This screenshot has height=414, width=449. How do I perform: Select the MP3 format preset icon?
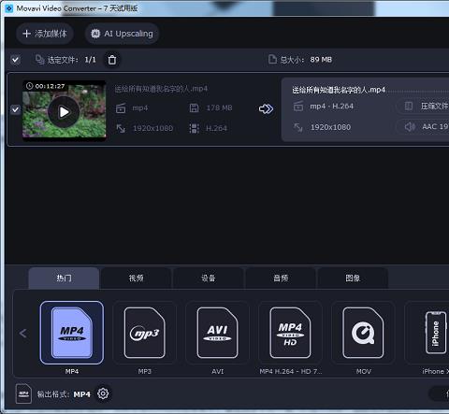tap(144, 333)
